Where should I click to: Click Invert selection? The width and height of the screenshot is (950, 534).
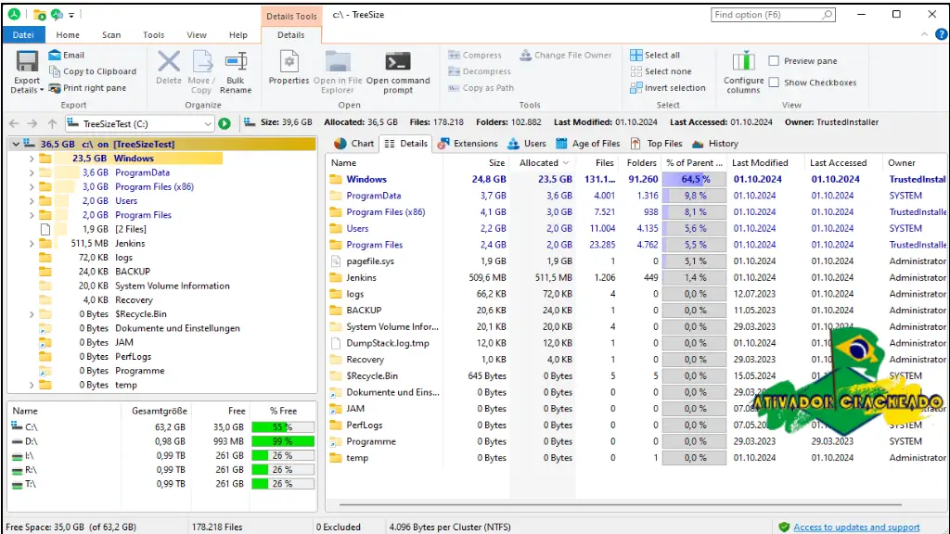[668, 88]
